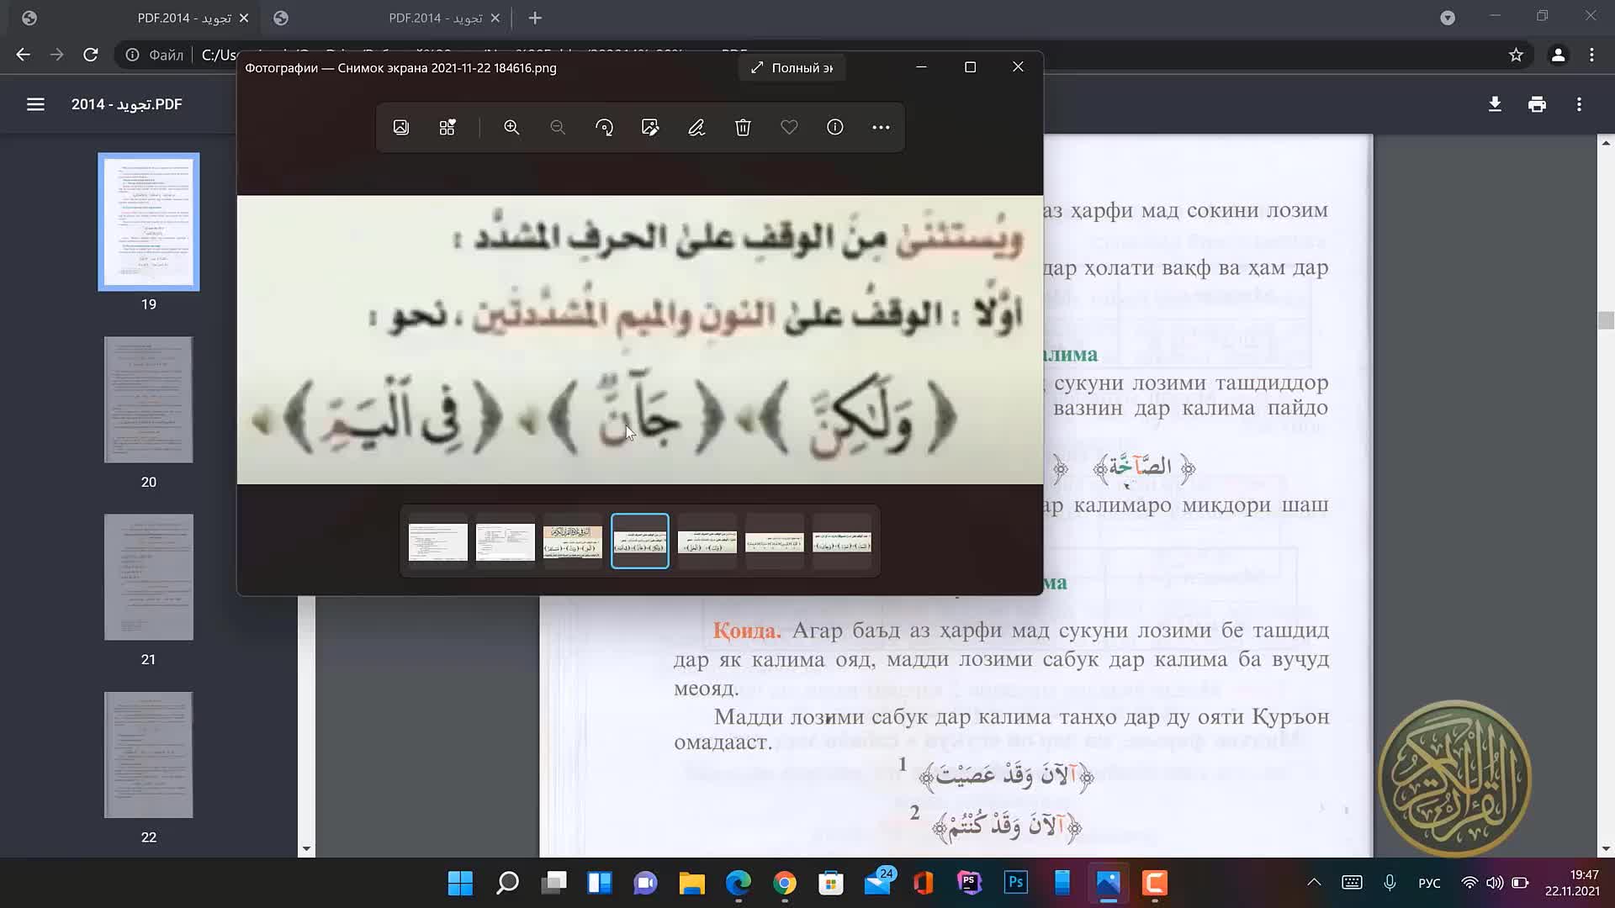Go back in browser history
This screenshot has height=908, width=1615.
[23, 55]
